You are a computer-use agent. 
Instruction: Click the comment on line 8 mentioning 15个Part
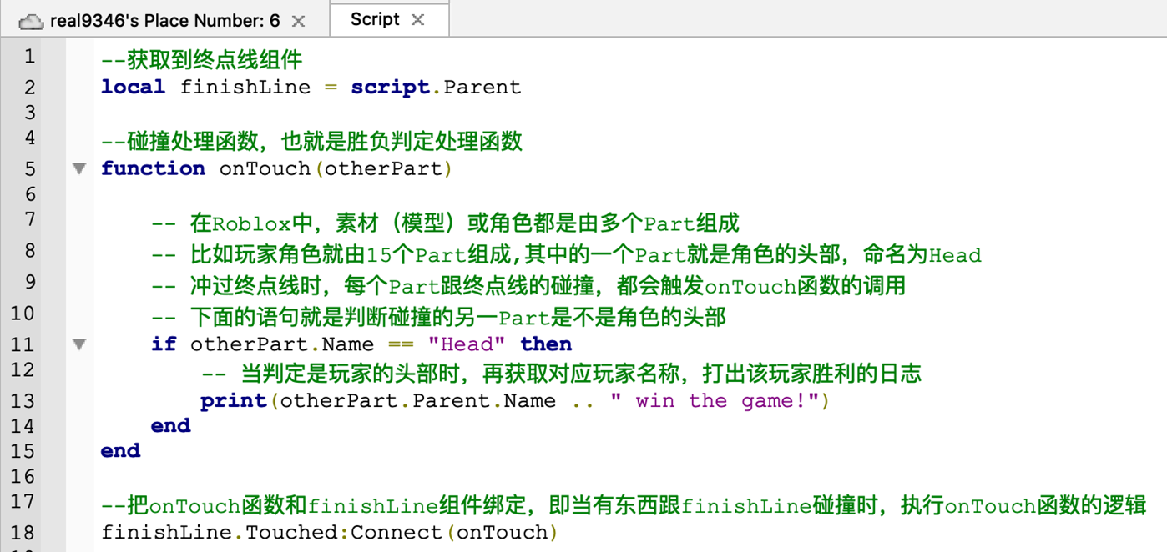(566, 254)
